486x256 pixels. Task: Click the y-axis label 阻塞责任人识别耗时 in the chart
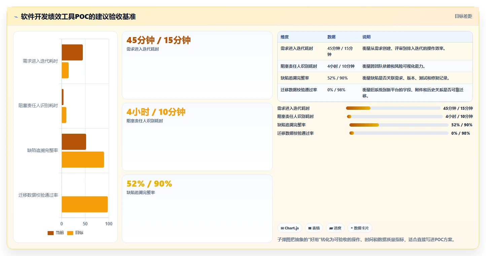[x=38, y=105]
